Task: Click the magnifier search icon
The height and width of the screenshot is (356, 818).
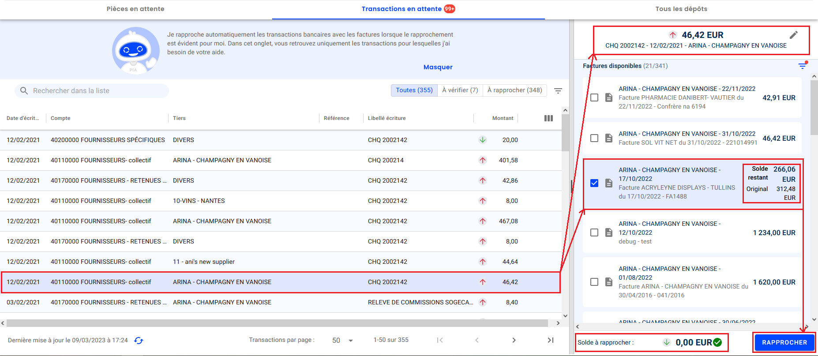Action: click(x=24, y=90)
